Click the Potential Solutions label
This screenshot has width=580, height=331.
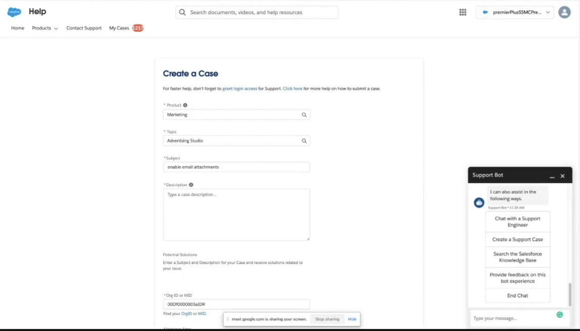click(x=180, y=255)
